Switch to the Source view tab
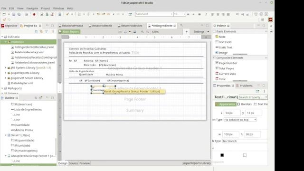The width and height of the screenshot is (304, 171). [x=73, y=163]
